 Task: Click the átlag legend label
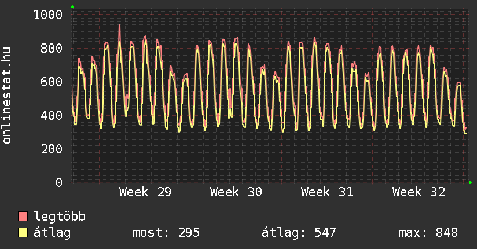pos(52,233)
